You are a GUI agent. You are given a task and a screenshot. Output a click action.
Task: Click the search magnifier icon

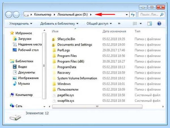(x=162, y=14)
